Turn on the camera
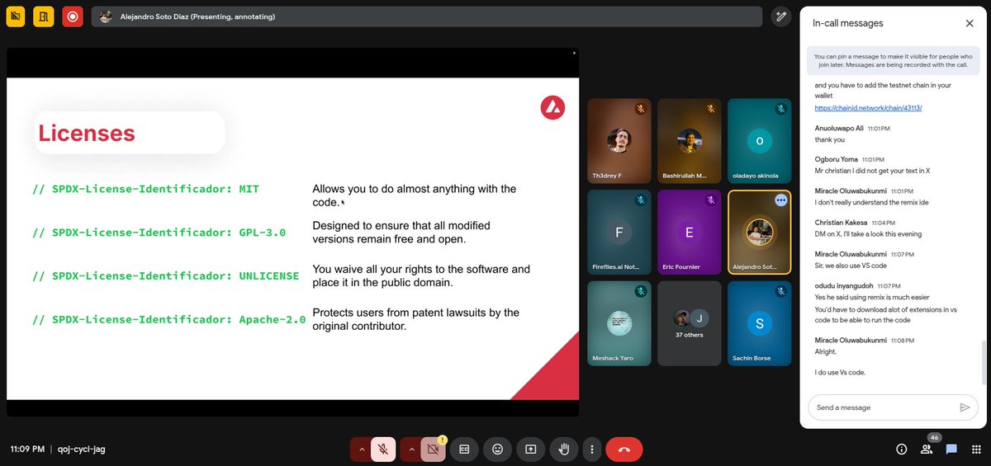This screenshot has height=466, width=991. (432, 450)
